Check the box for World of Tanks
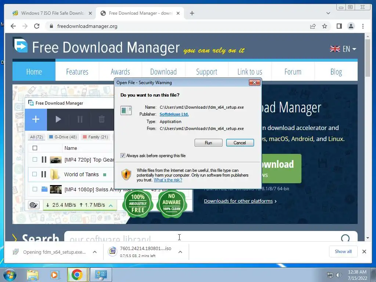This screenshot has width=376, height=282. [x=35, y=174]
